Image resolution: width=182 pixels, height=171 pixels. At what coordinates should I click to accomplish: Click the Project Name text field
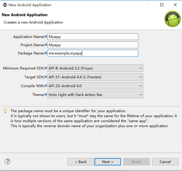93,45
